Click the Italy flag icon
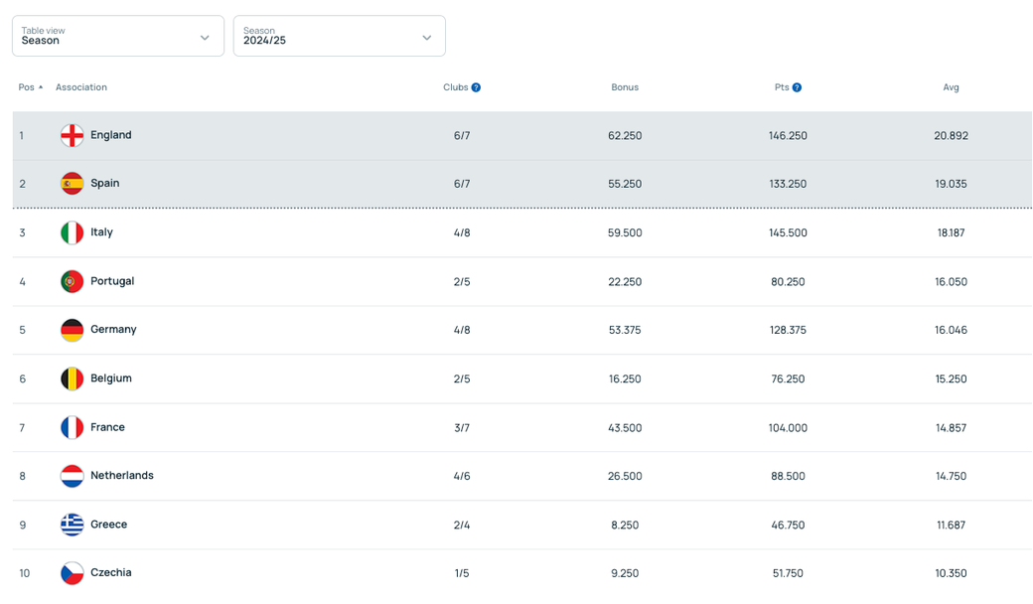This screenshot has width=1033, height=604. [72, 232]
